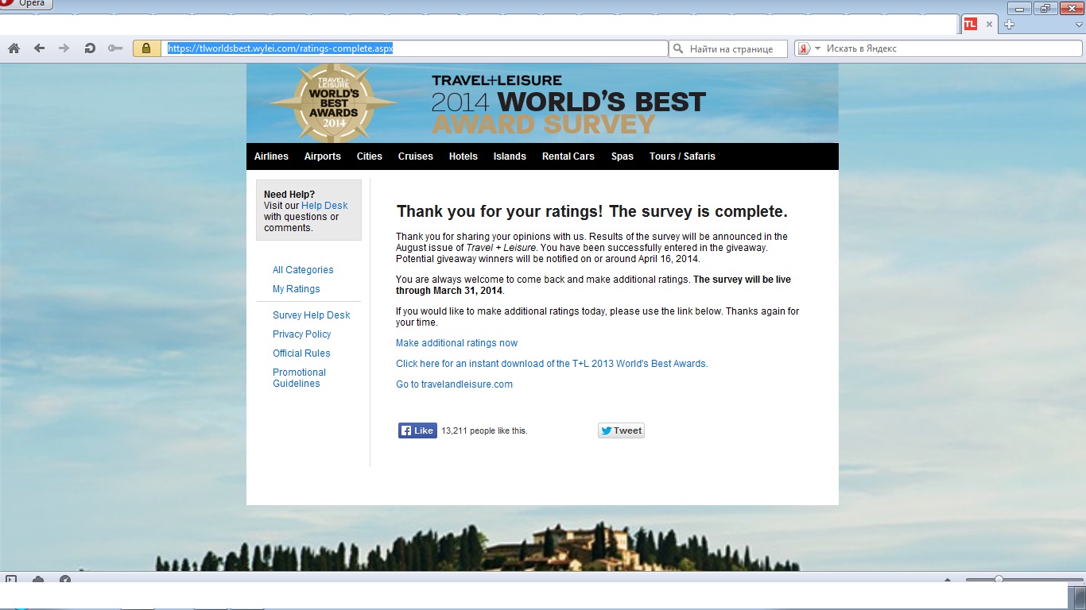
Task: Click the cloud sync icon in status bar
Action: pyautogui.click(x=37, y=580)
